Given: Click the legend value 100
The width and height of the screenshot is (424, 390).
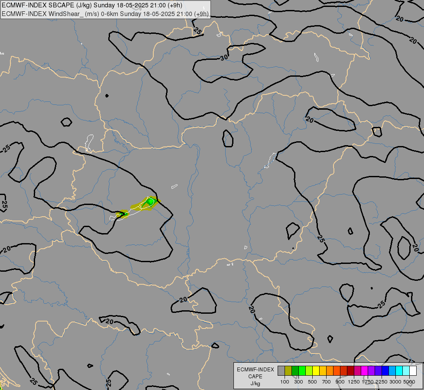Looking at the screenshot, I should click(285, 382).
